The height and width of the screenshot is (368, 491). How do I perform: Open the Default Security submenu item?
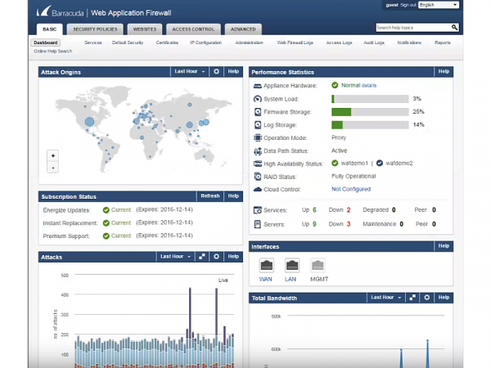pyautogui.click(x=128, y=43)
